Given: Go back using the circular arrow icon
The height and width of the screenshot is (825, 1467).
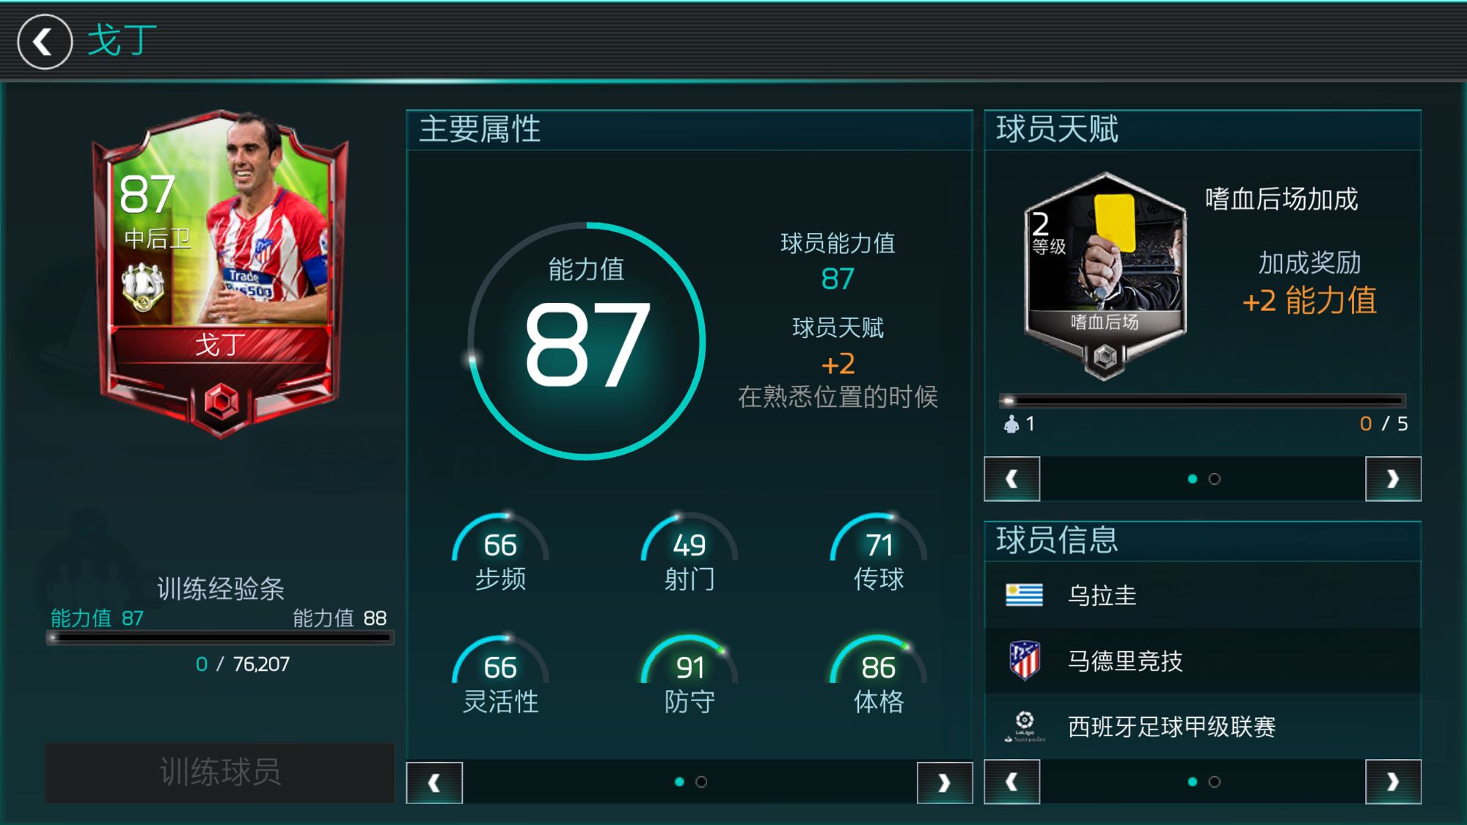Looking at the screenshot, I should (x=45, y=42).
